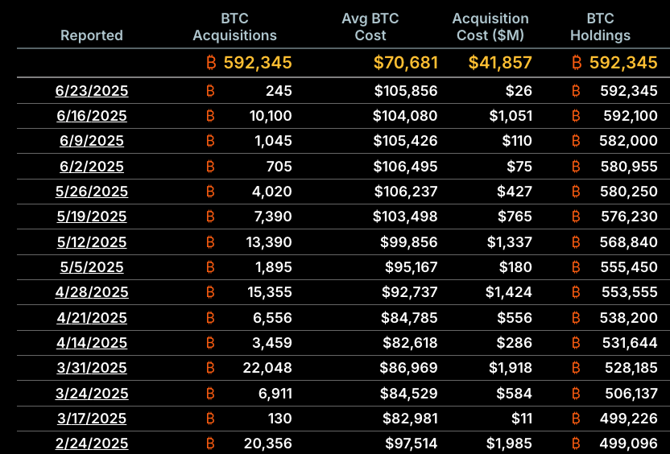
Task: Click the Acquisition Cost ($M) column header
Action: point(490,27)
